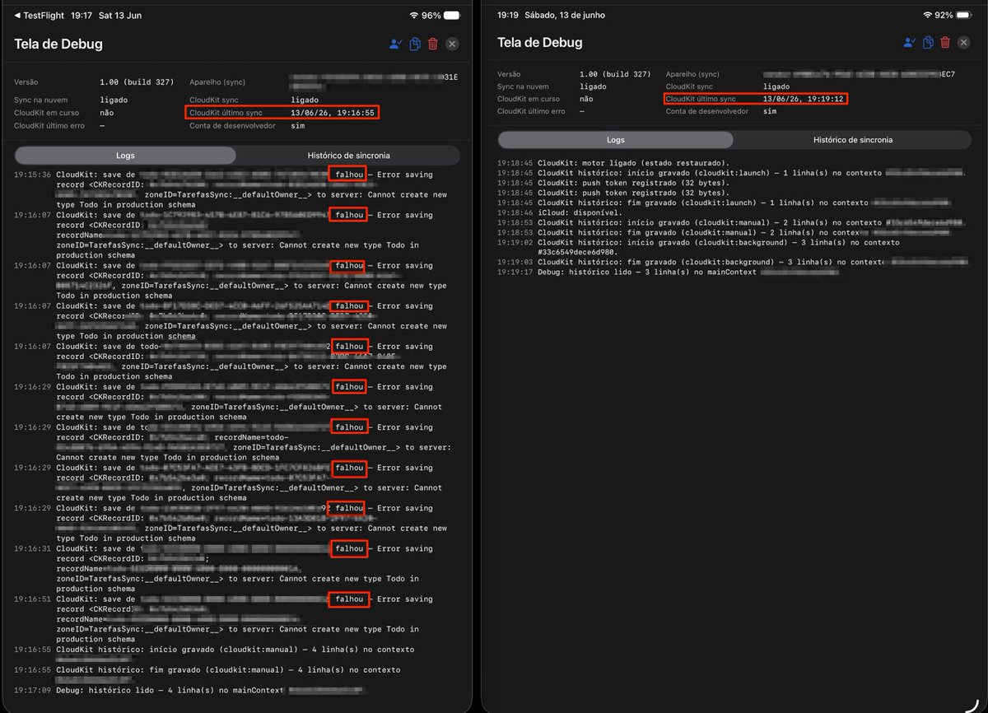Tap left screen's sync time 13/06/26, 19:16:55
This screenshot has width=988, height=713.
click(333, 113)
